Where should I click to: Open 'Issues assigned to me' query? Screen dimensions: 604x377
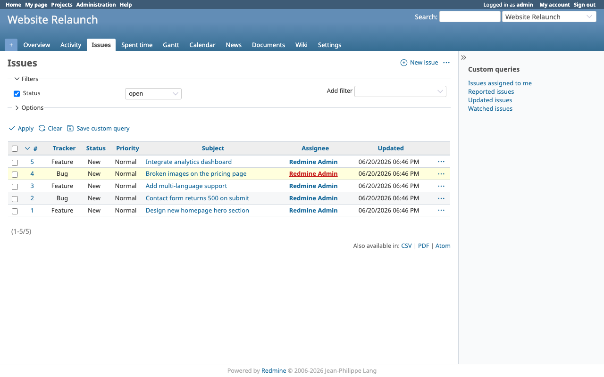coord(500,83)
